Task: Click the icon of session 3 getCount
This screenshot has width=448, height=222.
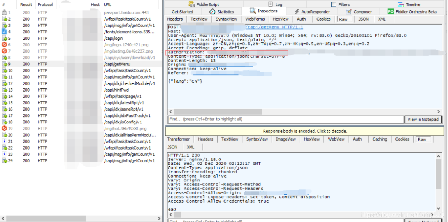Action: tap(5, 25)
